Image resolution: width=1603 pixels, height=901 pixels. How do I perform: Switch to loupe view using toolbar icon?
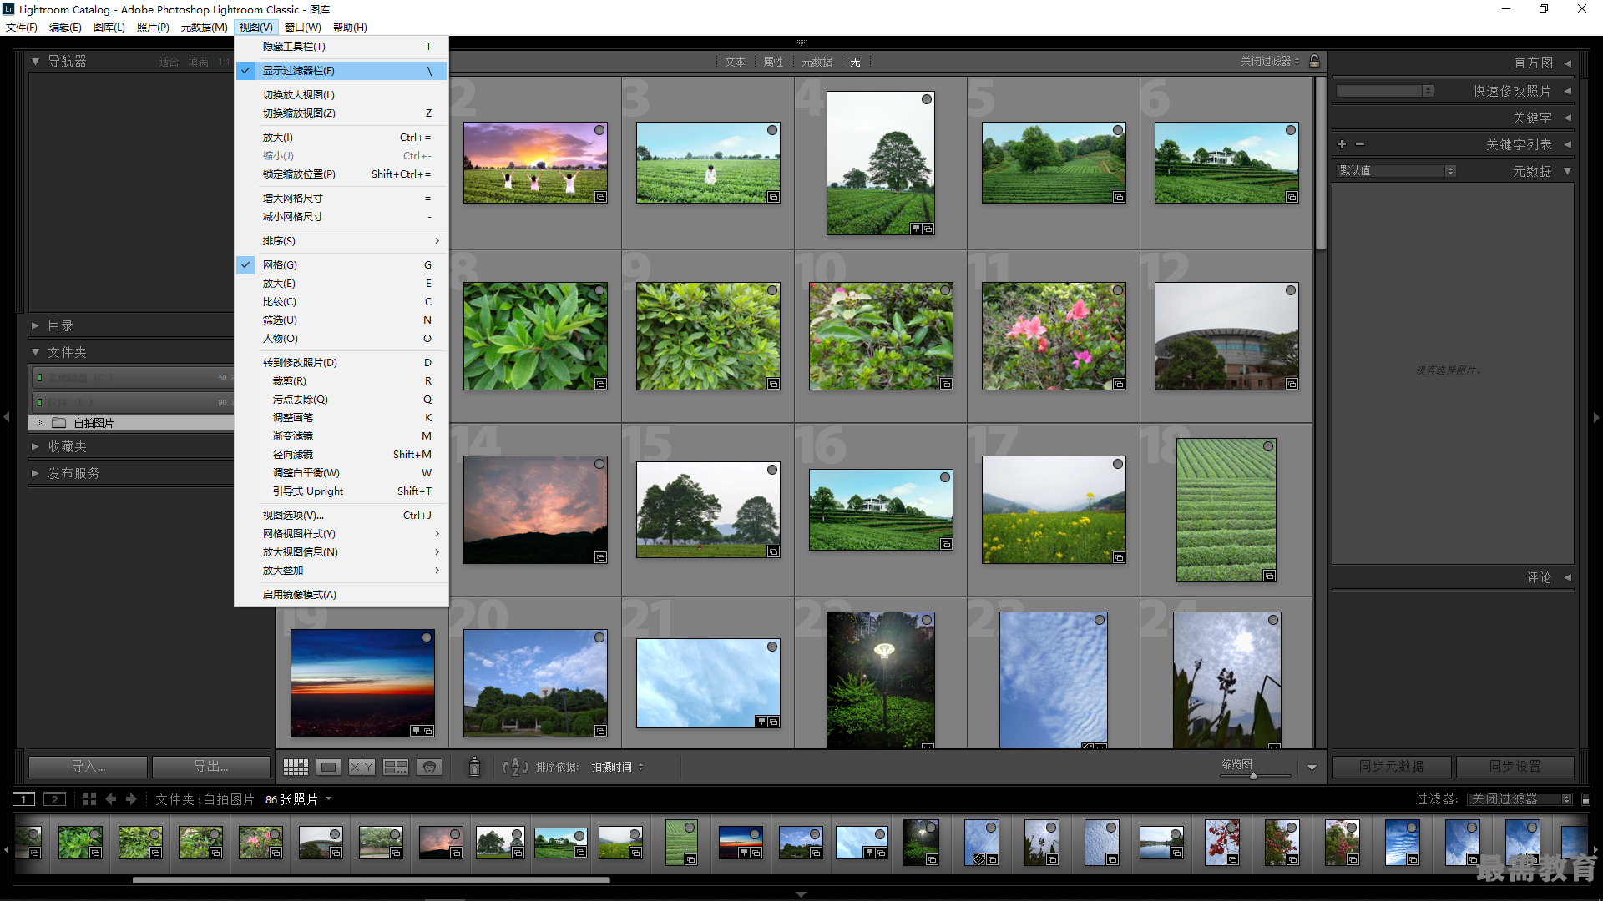click(x=328, y=767)
